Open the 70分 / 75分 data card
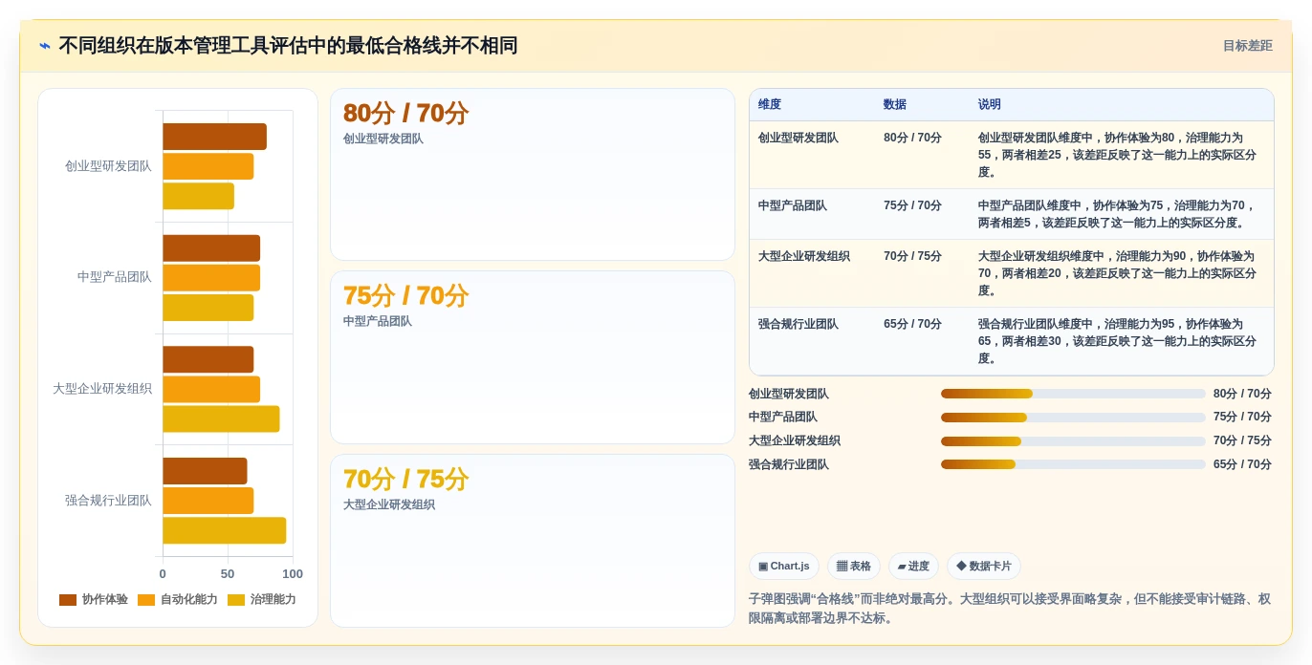The image size is (1312, 665). (x=533, y=541)
